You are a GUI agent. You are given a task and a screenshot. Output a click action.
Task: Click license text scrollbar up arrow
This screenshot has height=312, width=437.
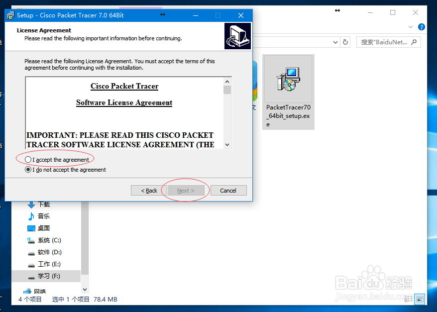(227, 82)
